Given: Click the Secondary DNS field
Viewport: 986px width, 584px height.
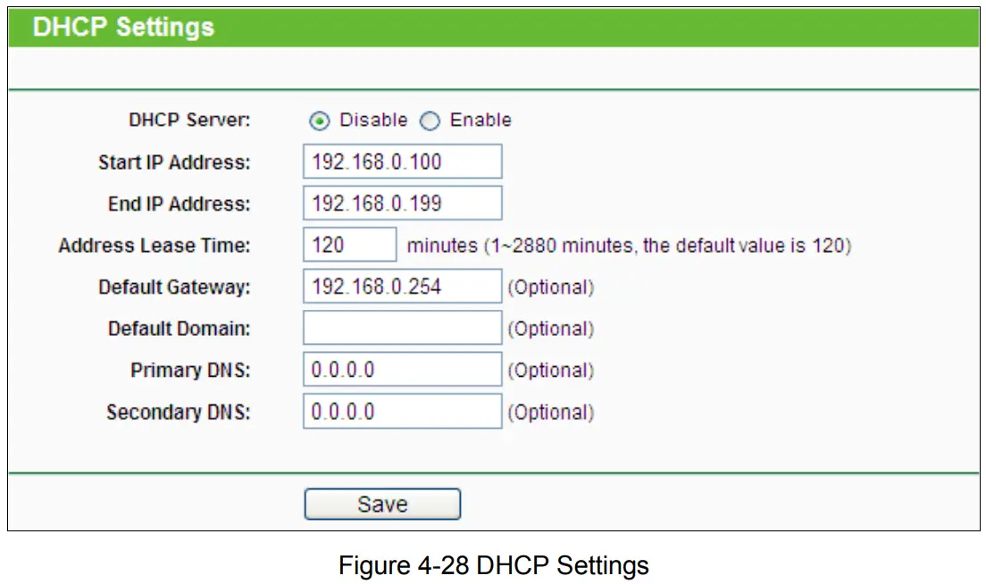Looking at the screenshot, I should (x=402, y=412).
